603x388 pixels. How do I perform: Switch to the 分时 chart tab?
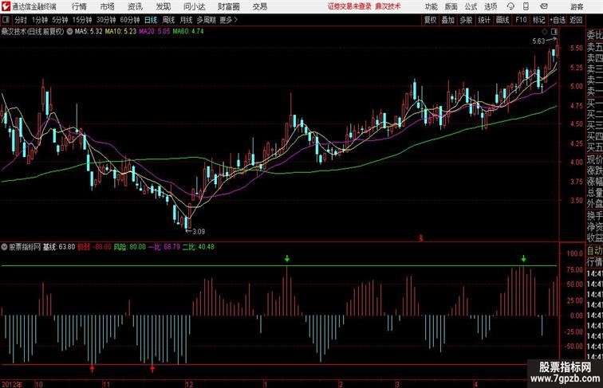click(x=21, y=20)
